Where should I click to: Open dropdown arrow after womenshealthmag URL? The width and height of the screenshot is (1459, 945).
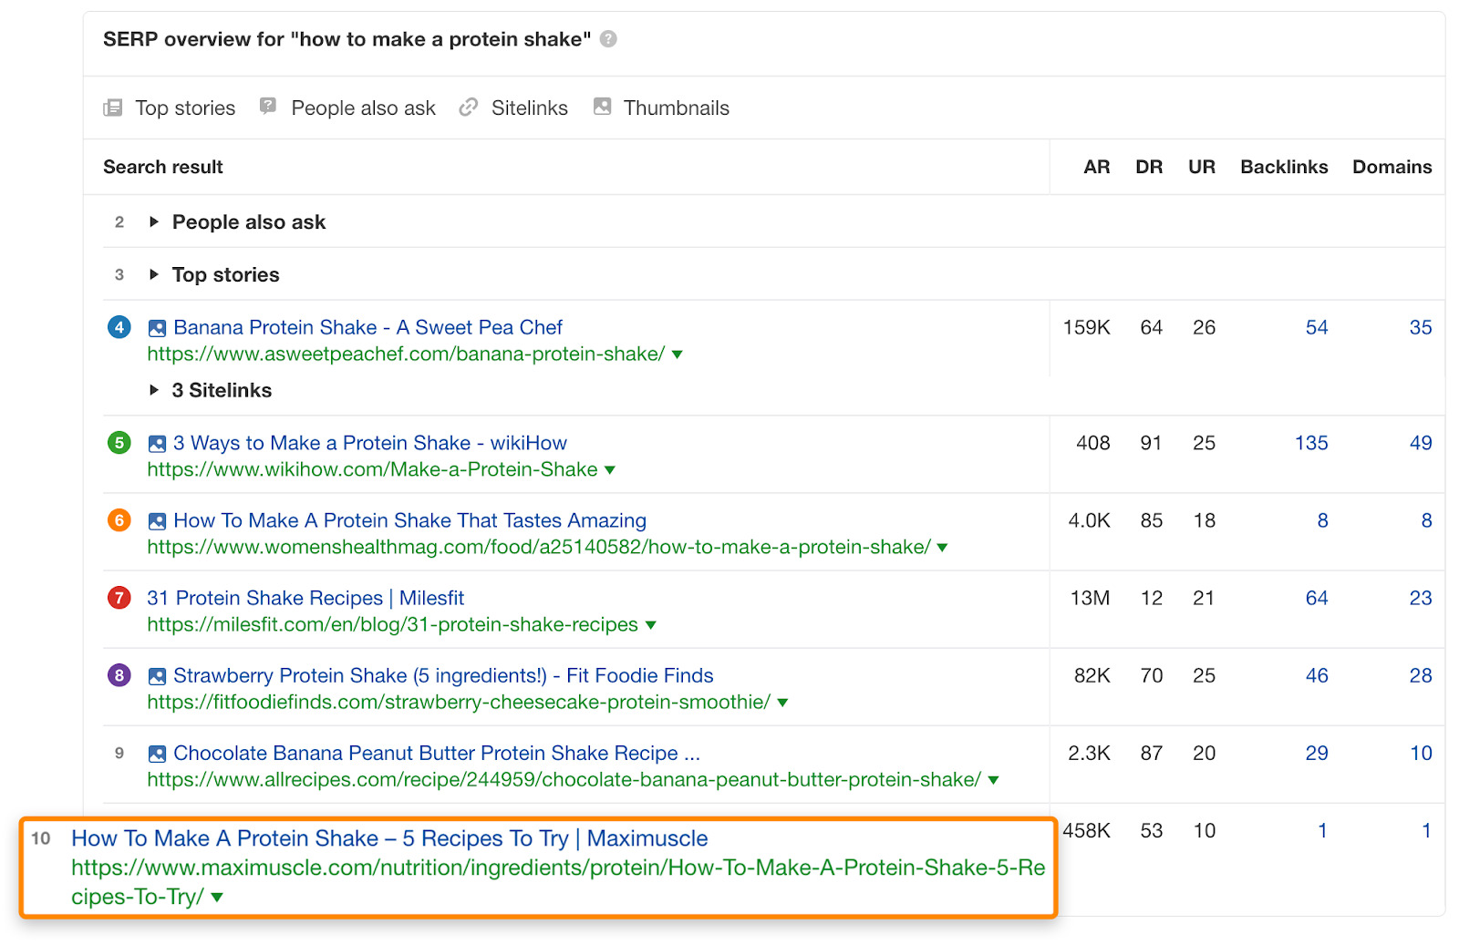point(943,548)
